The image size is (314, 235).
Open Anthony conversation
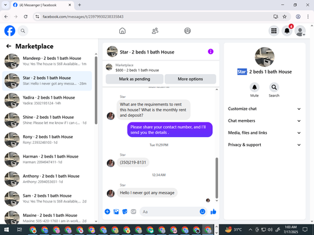[x=47, y=179]
